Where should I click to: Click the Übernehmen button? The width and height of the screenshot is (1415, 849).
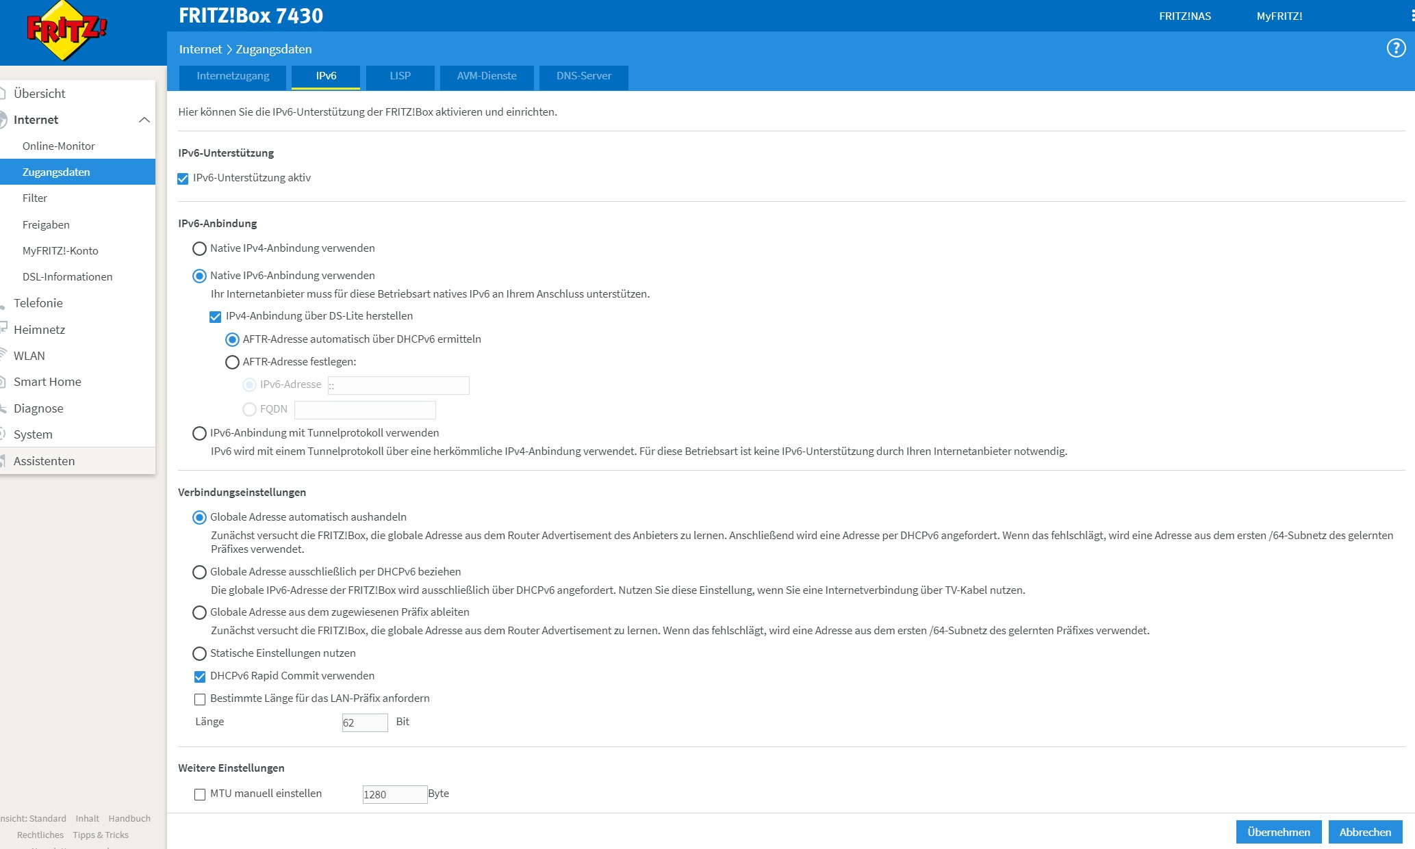[x=1278, y=832]
